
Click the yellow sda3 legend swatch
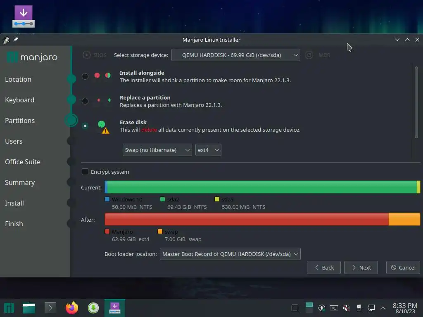(217, 199)
